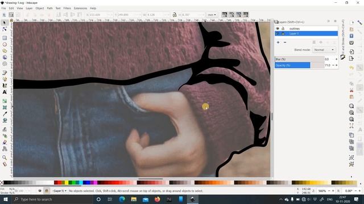The image size is (364, 204).
Task: Choose the Mesh gradient tool
Action: tap(5, 108)
